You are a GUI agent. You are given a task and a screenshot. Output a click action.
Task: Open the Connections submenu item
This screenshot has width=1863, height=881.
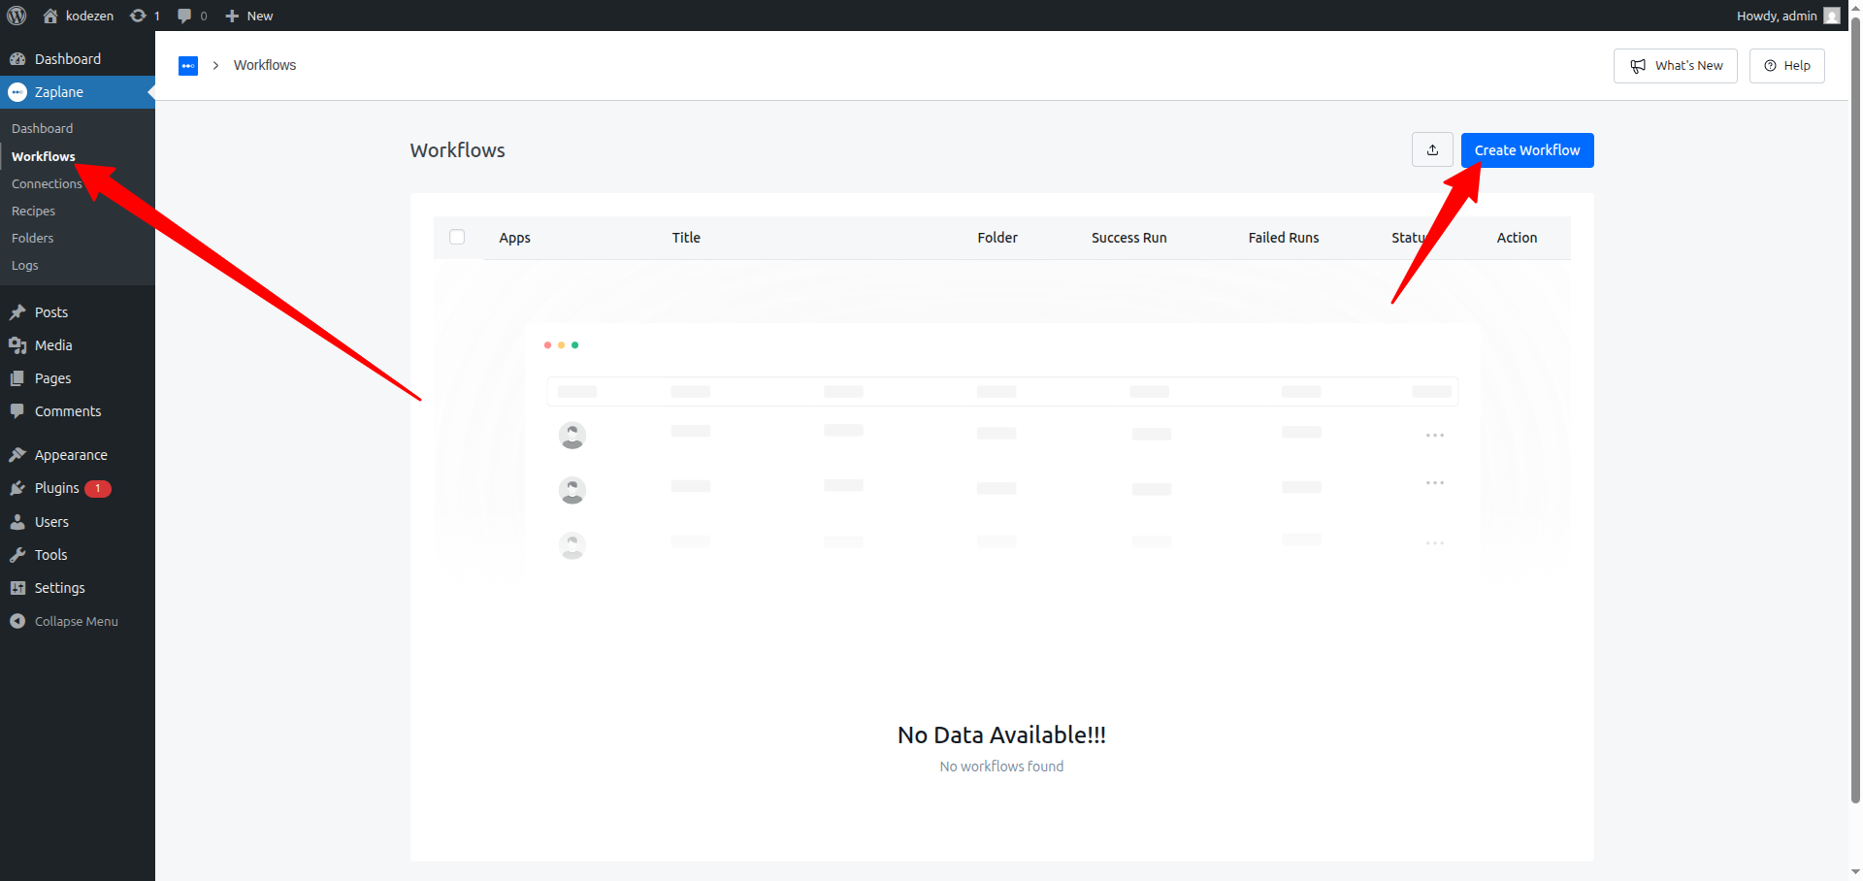click(47, 183)
